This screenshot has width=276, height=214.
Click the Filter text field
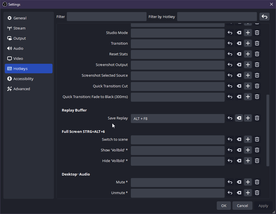[106, 17]
